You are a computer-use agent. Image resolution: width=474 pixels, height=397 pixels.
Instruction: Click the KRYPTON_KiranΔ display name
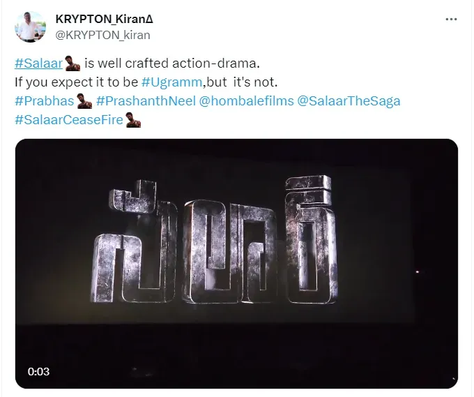[x=105, y=19]
